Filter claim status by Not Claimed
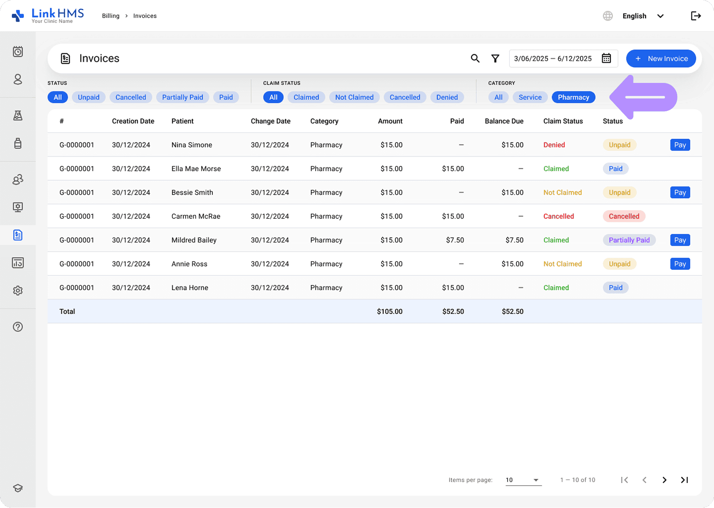Viewport: 714px width, 508px height. pos(354,97)
